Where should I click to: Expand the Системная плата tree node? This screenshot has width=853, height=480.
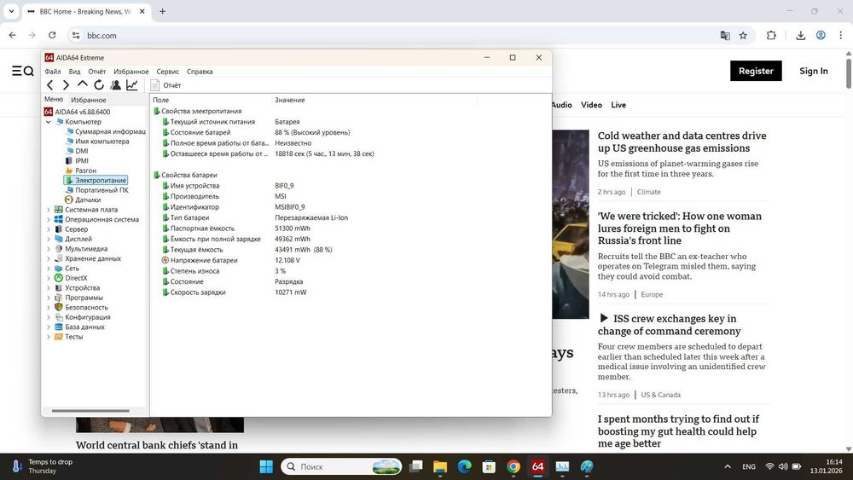[x=49, y=210]
